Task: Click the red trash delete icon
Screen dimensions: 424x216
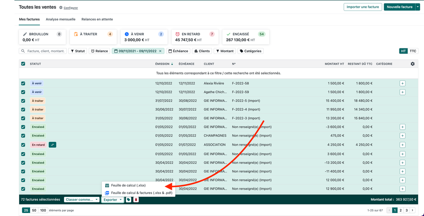Action: (136, 199)
